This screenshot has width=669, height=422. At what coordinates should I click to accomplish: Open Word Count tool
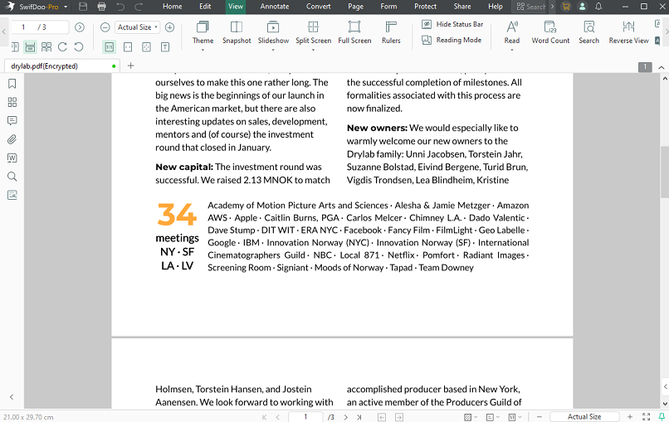tap(550, 33)
